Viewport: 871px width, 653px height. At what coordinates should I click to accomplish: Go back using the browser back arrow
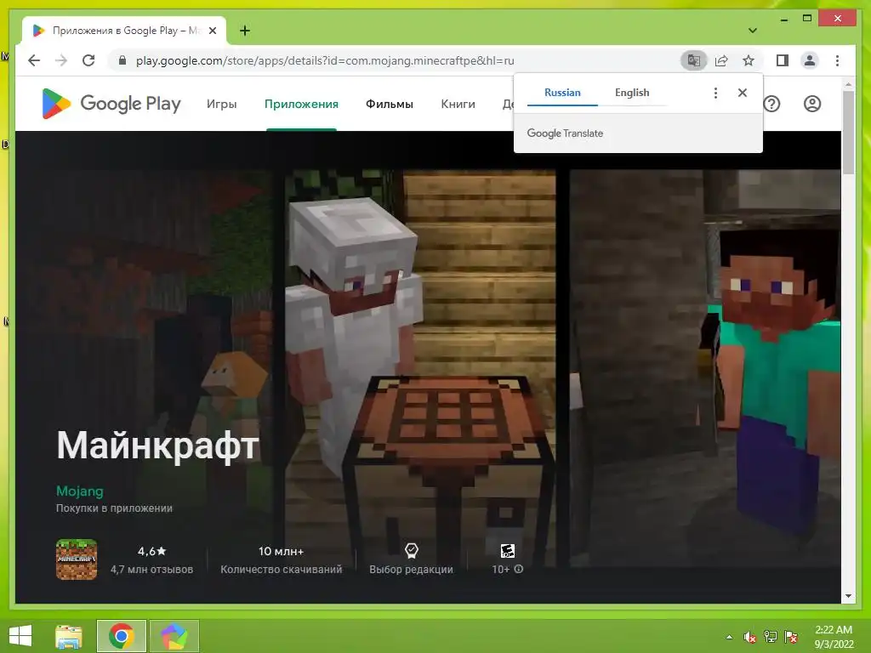34,60
